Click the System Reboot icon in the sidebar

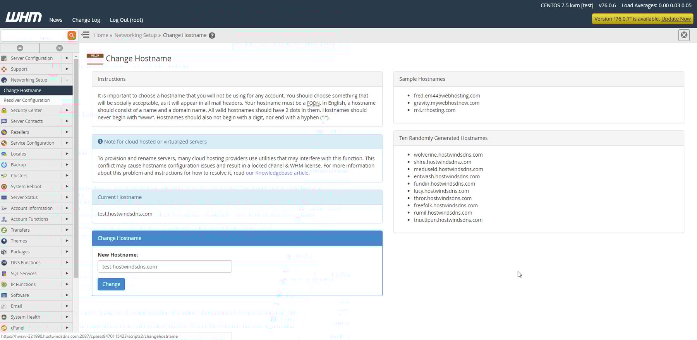(4, 186)
